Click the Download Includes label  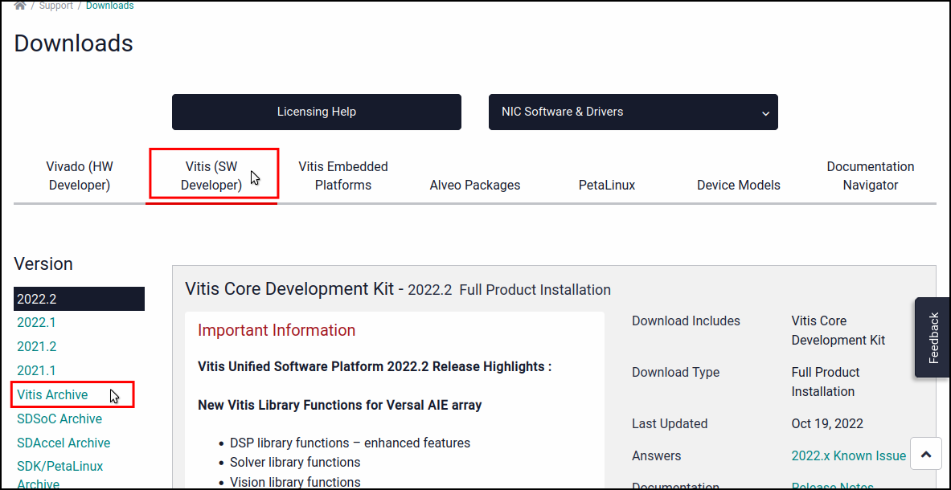point(686,321)
